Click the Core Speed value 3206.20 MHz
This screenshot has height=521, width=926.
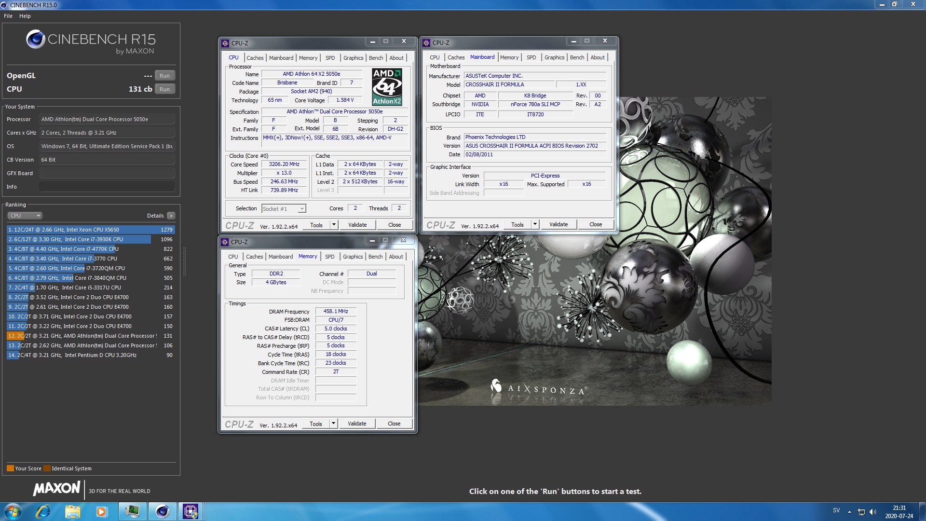point(284,165)
